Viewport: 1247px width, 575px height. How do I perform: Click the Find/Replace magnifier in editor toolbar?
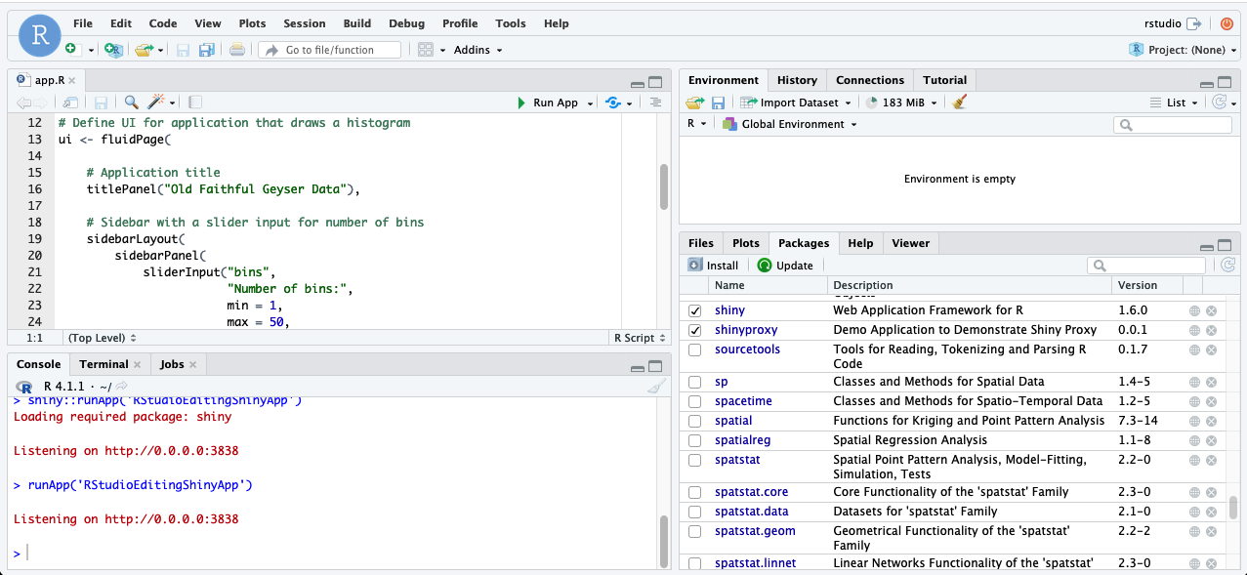[x=131, y=103]
